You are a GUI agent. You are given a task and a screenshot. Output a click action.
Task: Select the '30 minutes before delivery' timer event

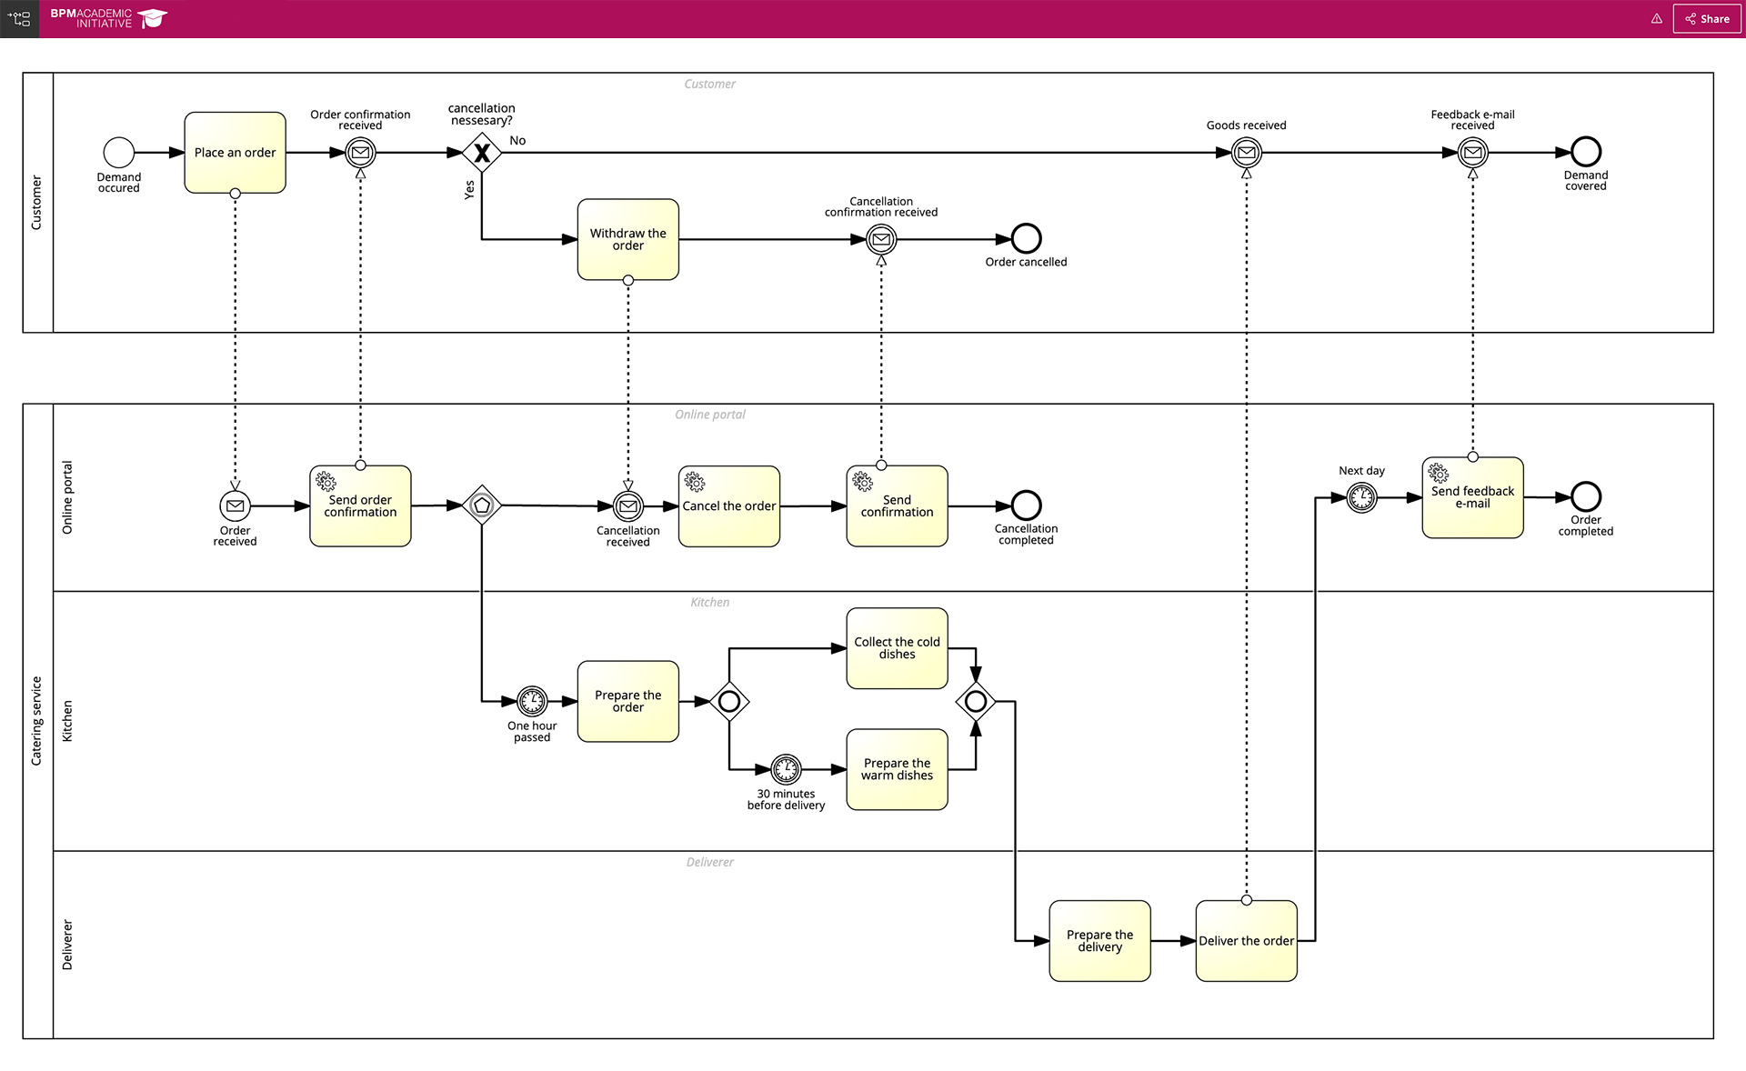pyautogui.click(x=785, y=768)
